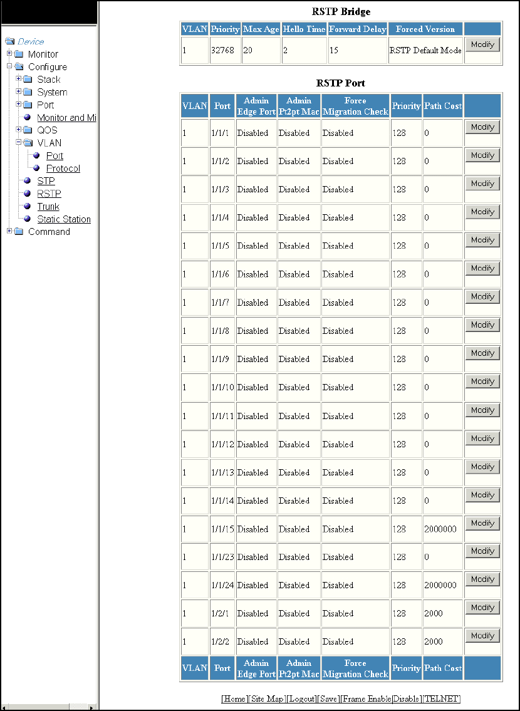Click Modify for port 1/2/1

coord(482,608)
